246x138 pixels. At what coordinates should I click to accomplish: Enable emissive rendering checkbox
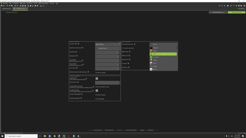(x=96, y=72)
